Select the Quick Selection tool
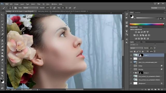This screenshot has width=166, height=93. pyautogui.click(x=2, y=24)
